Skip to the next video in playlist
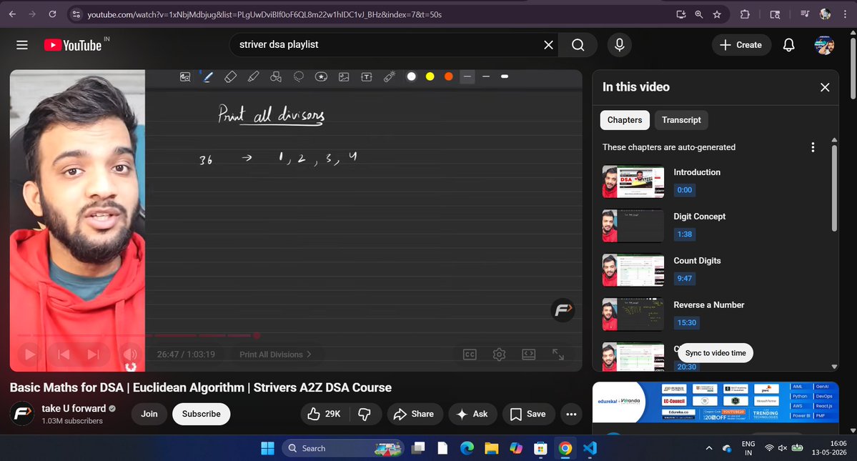Screen dimensions: 857x461 click(94, 355)
